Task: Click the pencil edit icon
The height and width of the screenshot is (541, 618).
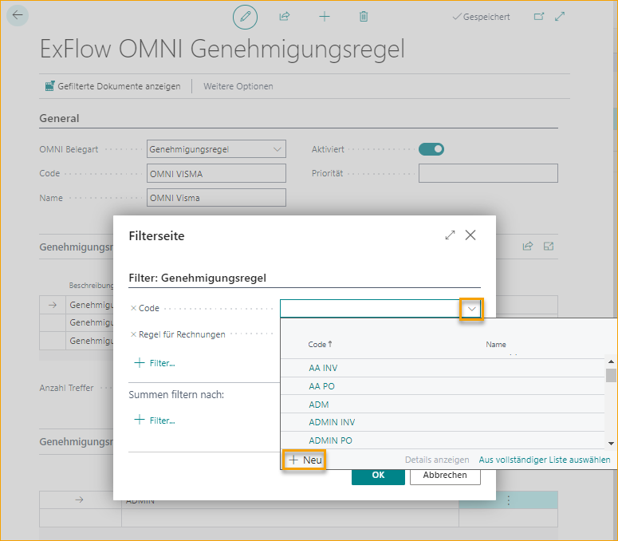Action: 245,17
